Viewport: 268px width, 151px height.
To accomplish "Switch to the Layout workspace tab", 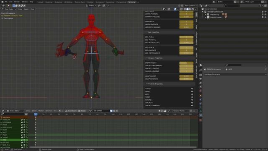I will [x=40, y=2].
